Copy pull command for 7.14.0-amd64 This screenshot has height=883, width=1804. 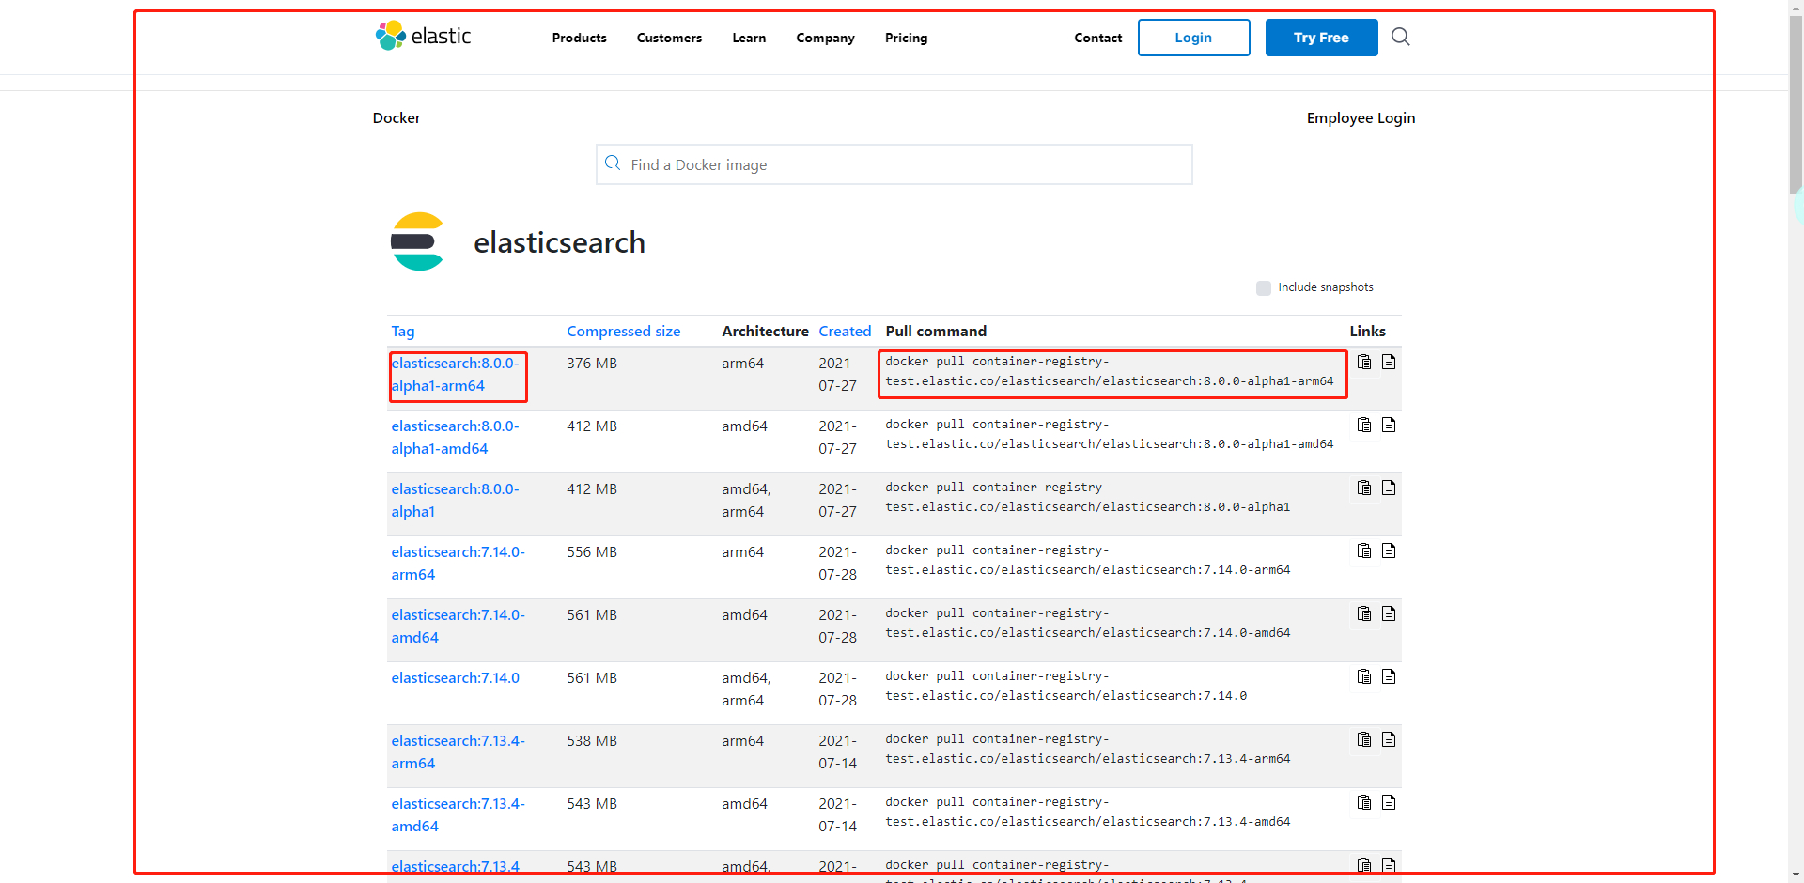1364,614
